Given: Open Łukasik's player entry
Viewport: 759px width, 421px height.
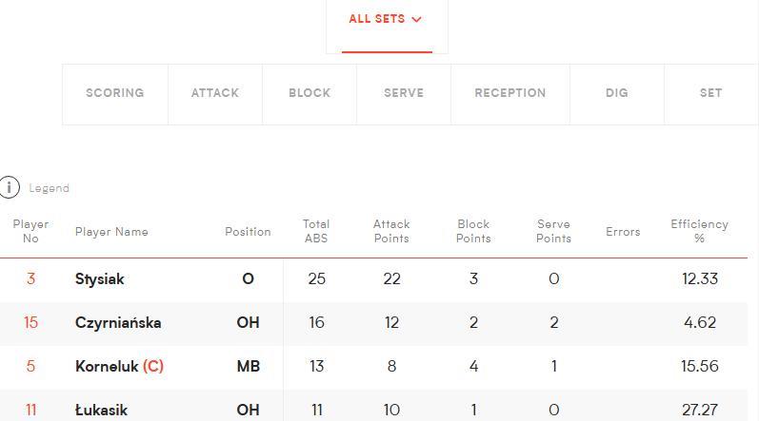Looking at the screenshot, I should click(101, 411).
